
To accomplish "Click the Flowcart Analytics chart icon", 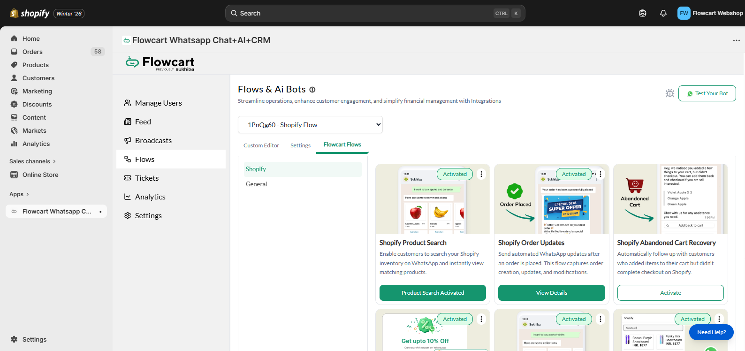I will [128, 197].
